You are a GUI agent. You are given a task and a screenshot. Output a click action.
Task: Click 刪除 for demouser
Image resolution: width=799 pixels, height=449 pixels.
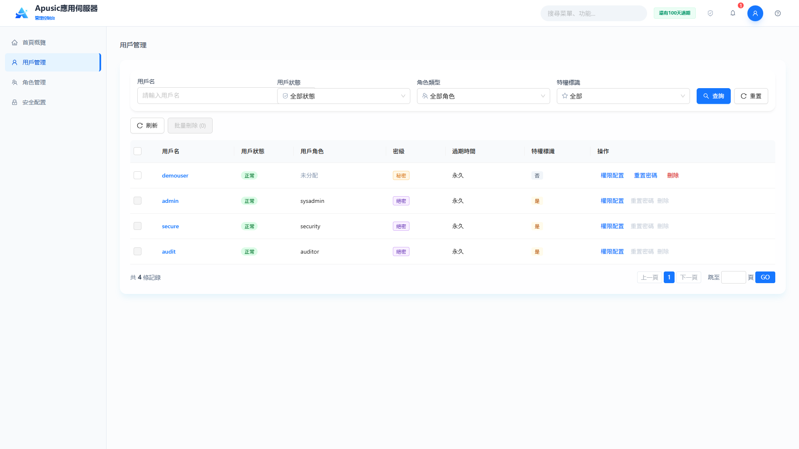pos(673,175)
